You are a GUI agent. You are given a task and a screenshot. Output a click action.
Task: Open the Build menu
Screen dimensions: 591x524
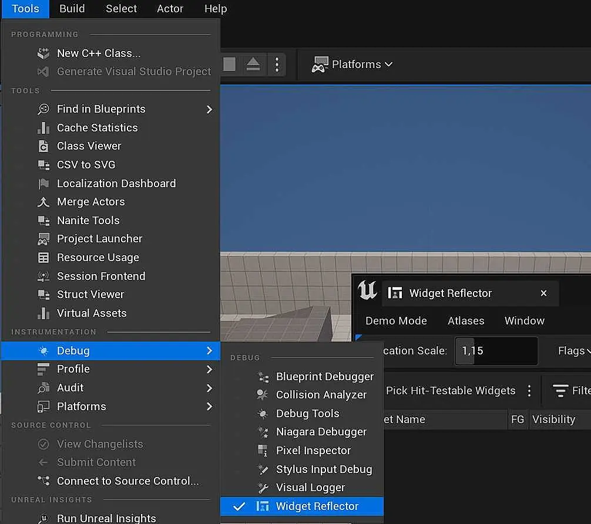(72, 9)
